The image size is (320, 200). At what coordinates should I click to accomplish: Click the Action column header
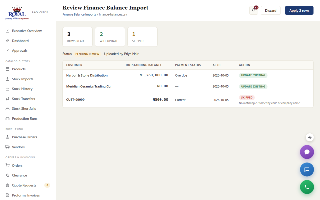click(244, 65)
